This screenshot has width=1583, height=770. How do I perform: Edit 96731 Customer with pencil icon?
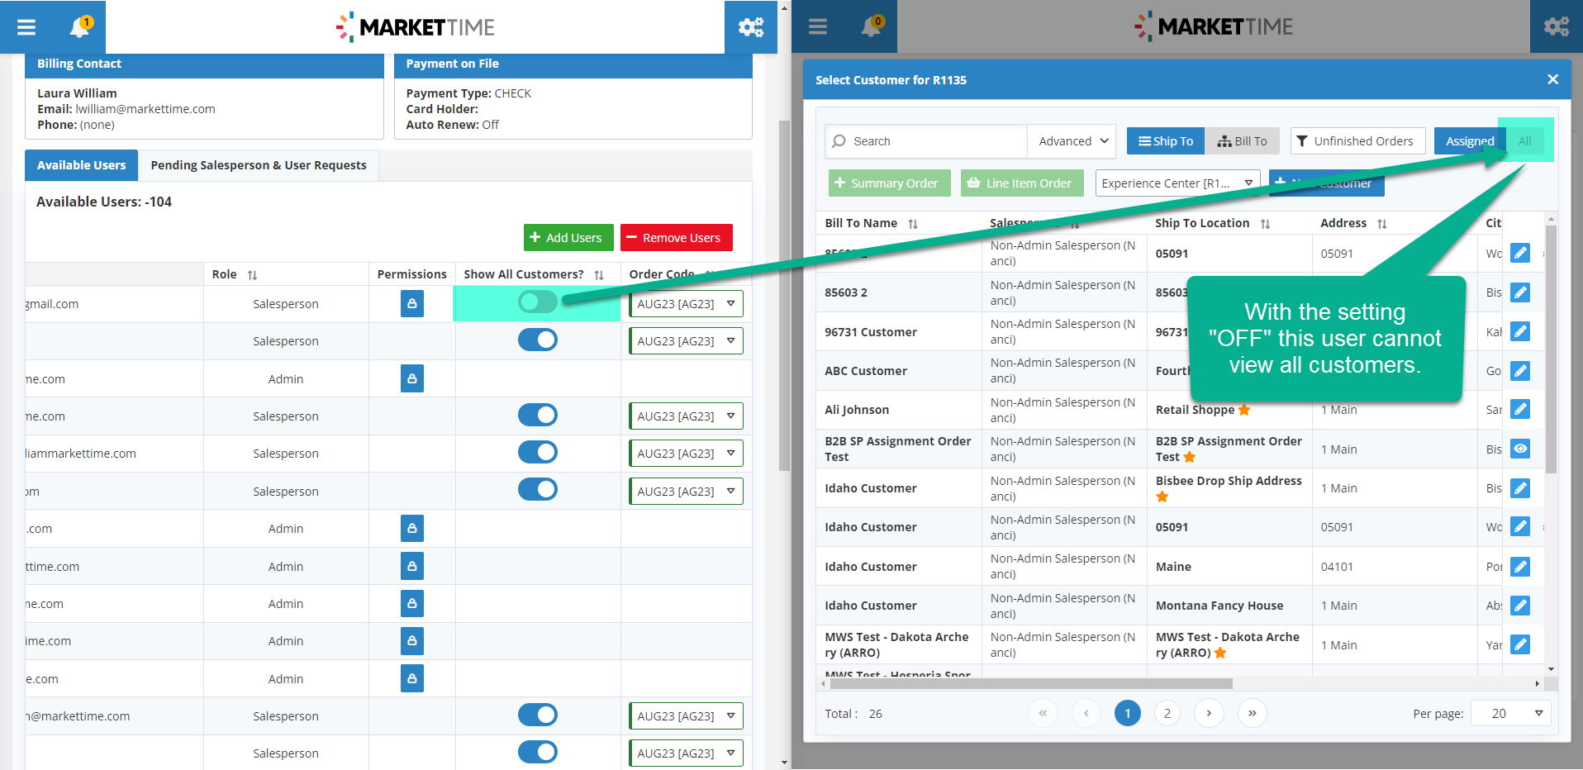(x=1520, y=331)
